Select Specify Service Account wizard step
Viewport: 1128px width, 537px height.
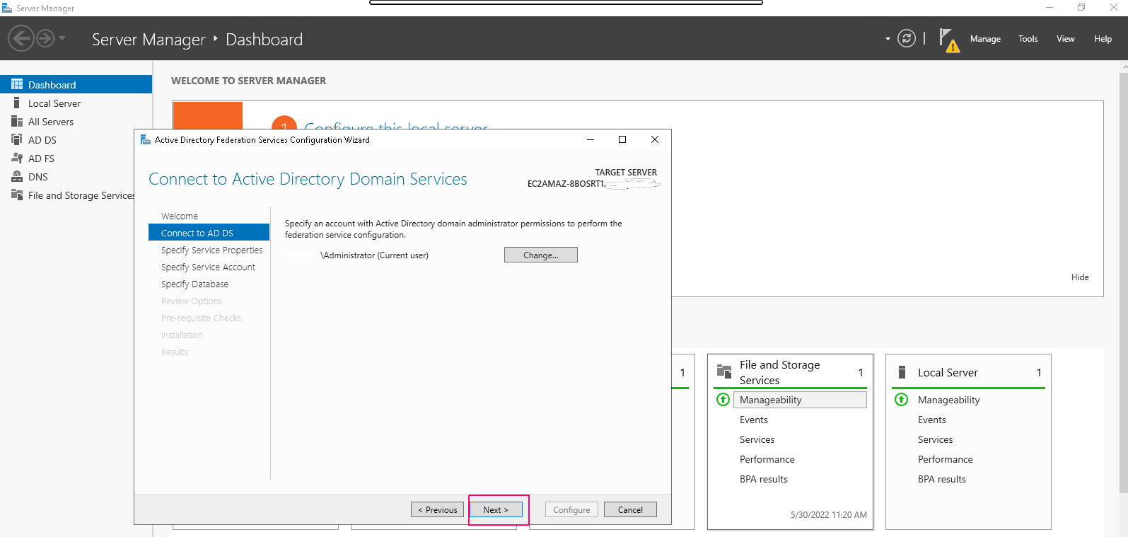[x=208, y=267]
